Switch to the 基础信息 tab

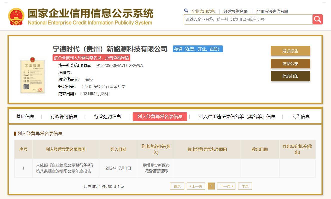point(25,116)
